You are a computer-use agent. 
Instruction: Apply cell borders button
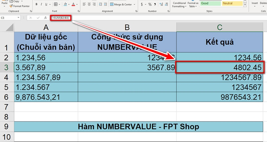tap(56, 4)
